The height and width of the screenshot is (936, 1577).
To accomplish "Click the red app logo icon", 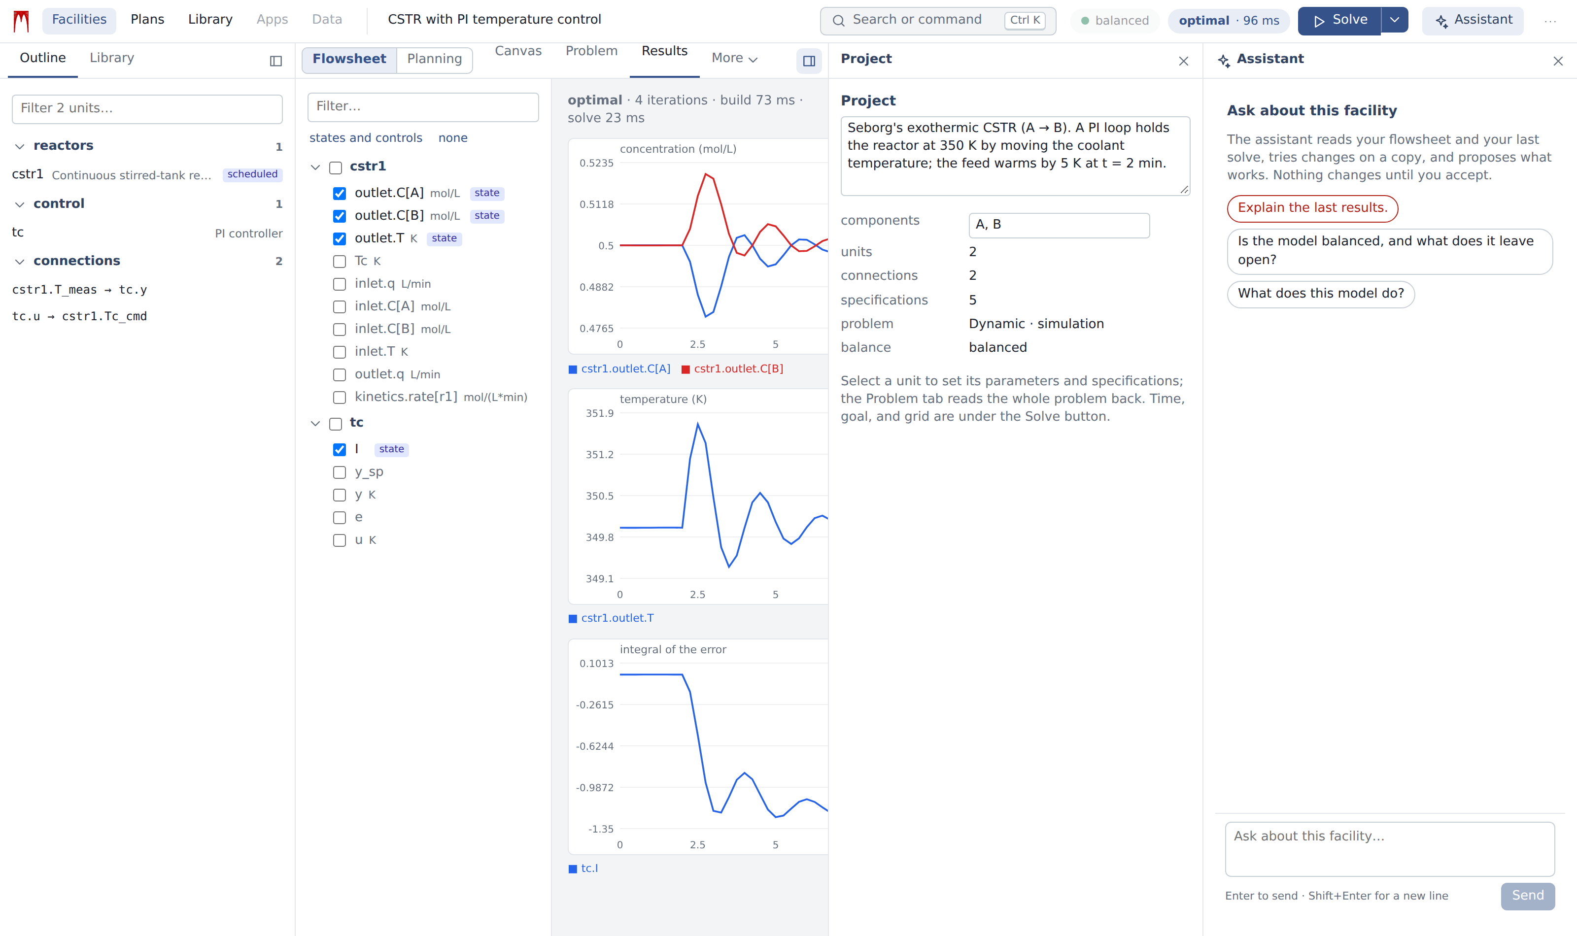I will coord(22,21).
